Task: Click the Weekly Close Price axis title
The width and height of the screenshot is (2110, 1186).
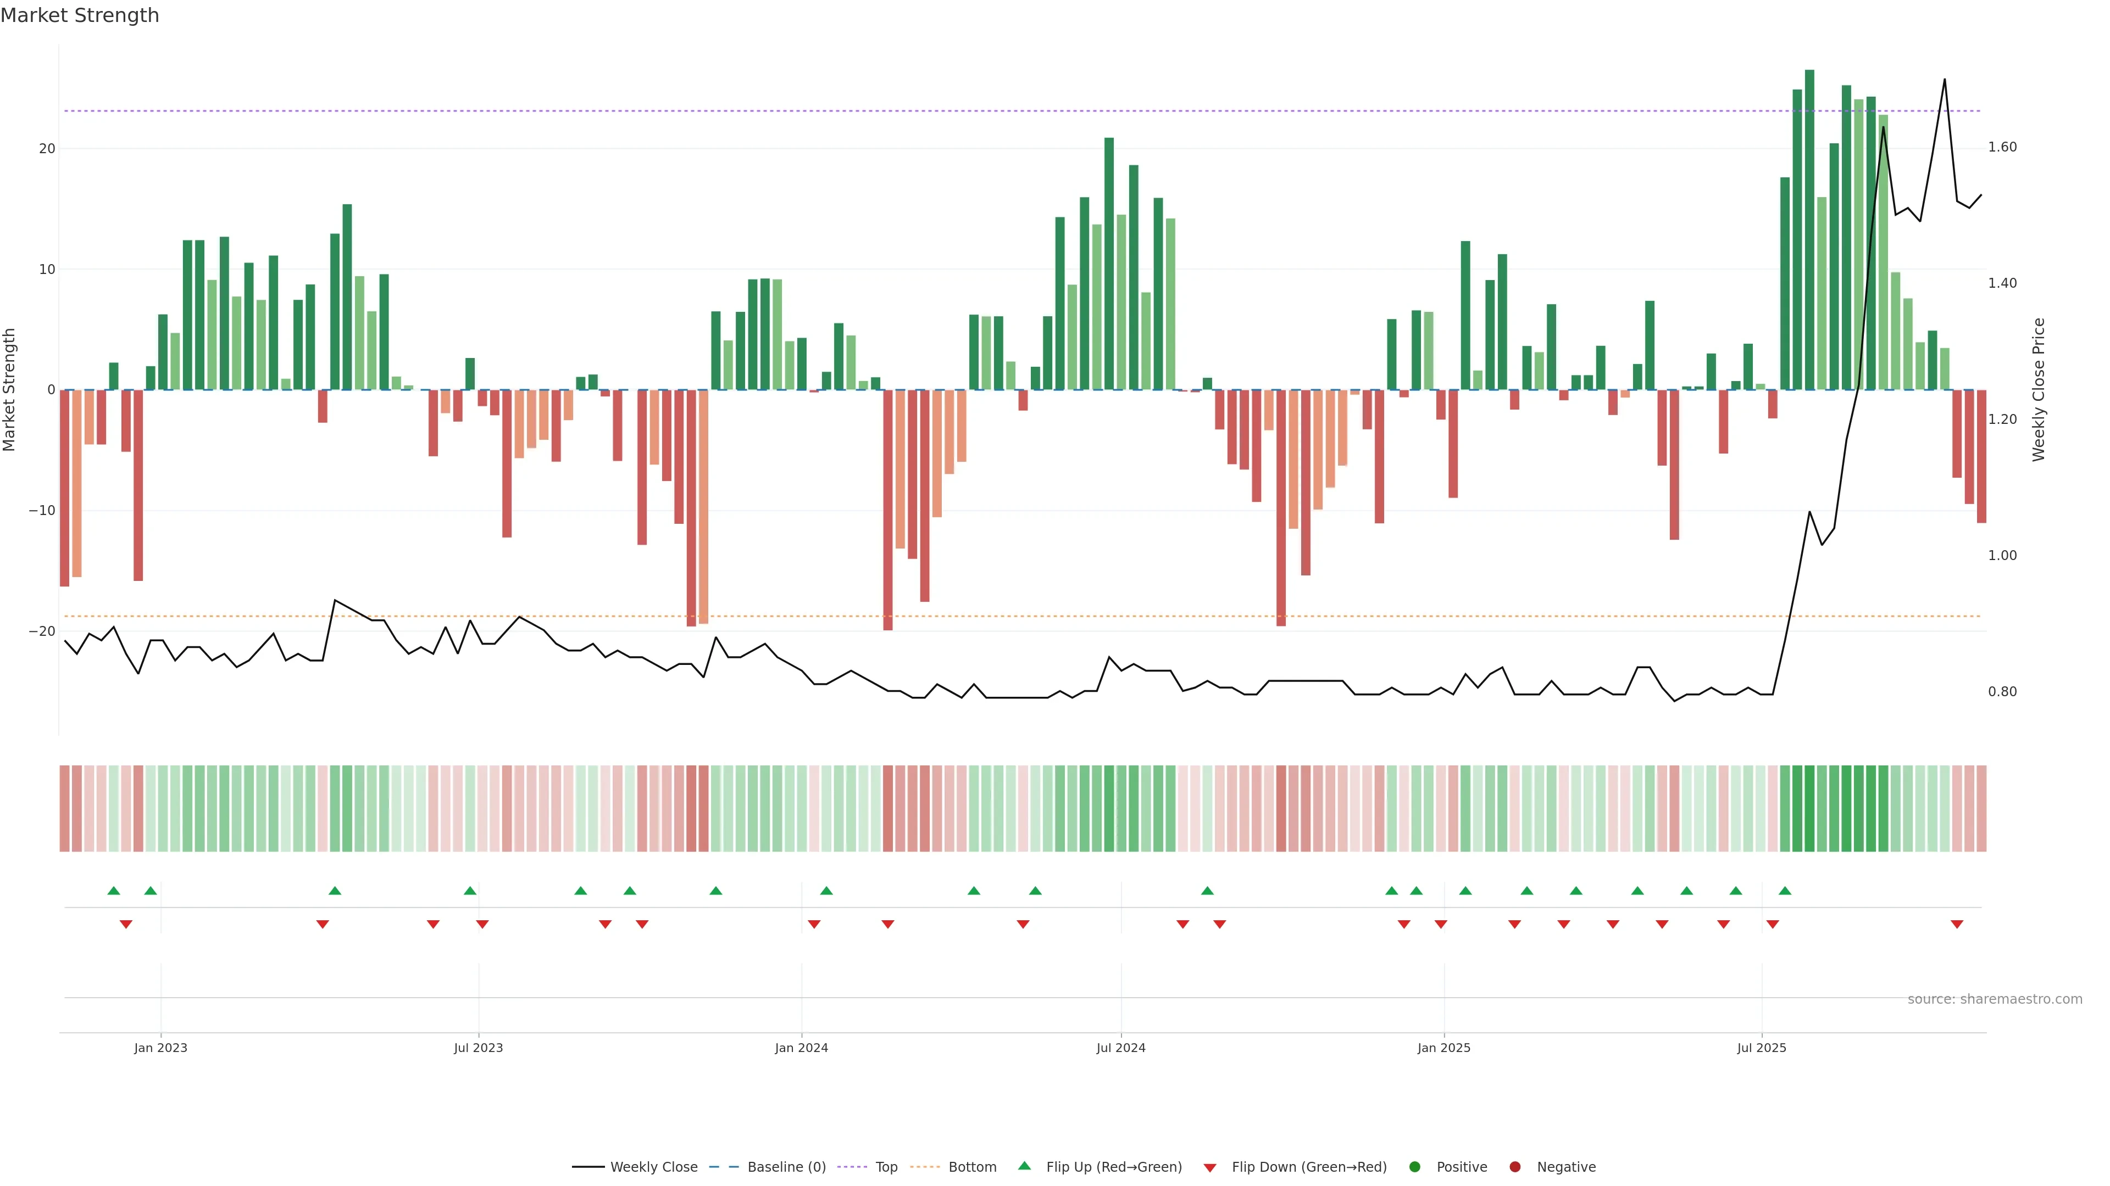Action: (2039, 390)
